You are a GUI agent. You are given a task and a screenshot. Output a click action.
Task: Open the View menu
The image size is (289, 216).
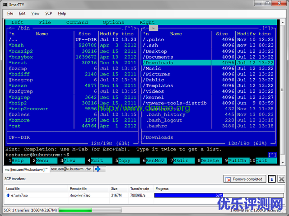35,14
